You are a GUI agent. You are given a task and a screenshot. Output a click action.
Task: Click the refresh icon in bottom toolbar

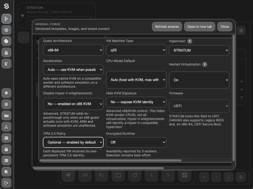[x=135, y=175]
